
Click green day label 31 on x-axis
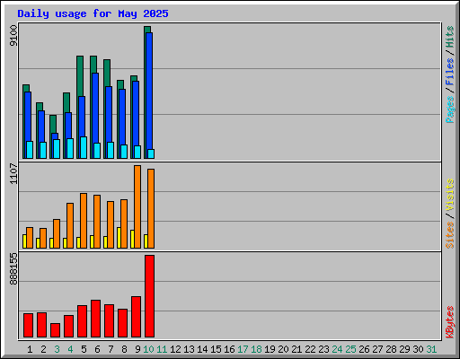click(431, 349)
